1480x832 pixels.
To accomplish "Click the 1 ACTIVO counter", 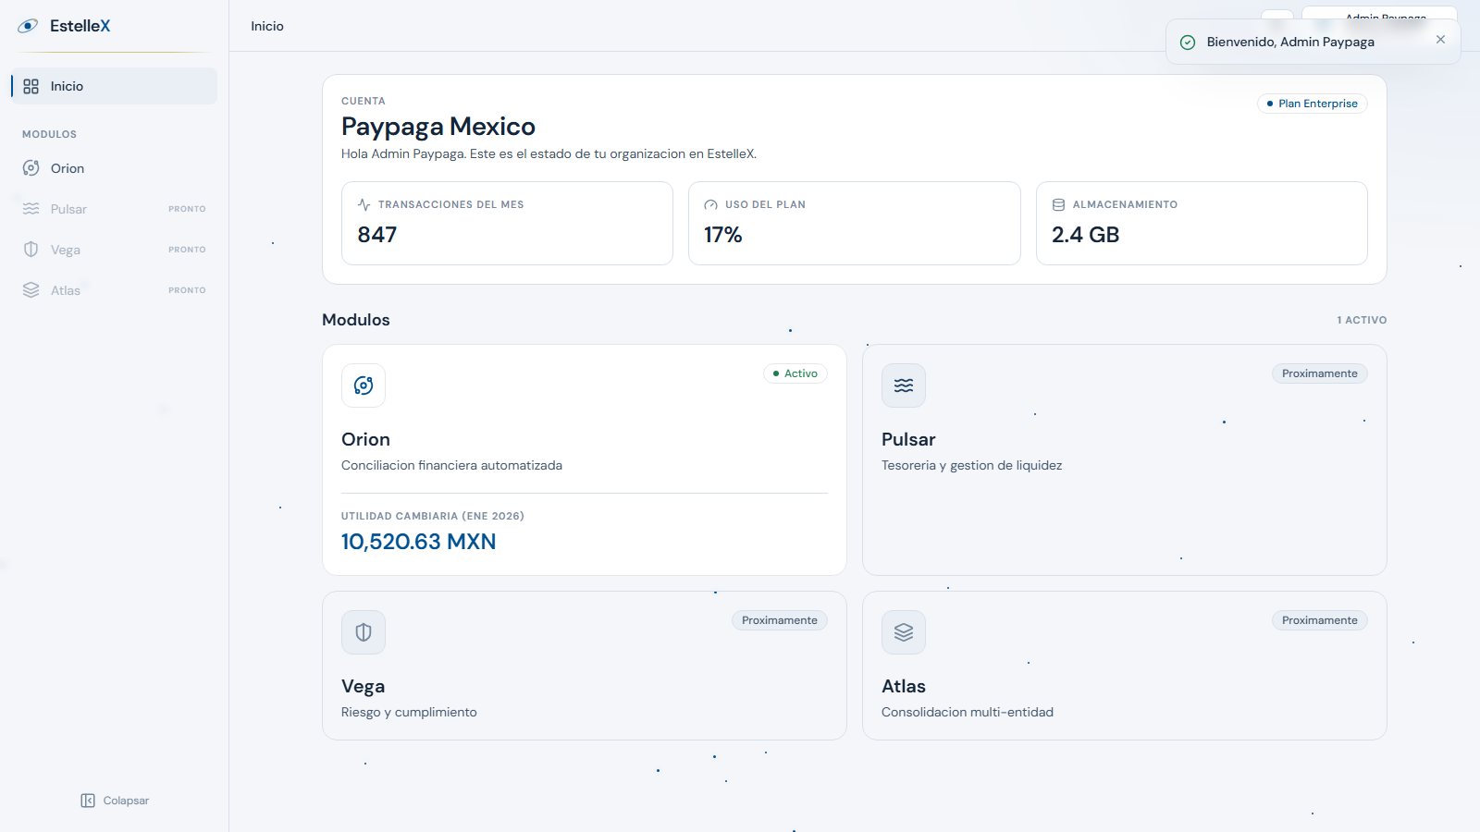I will click(x=1362, y=320).
